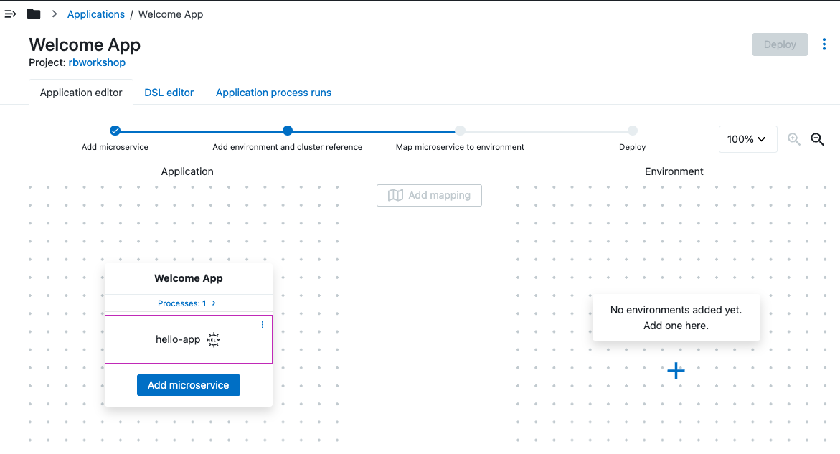Click Welcome App breadcrumb text
The image size is (840, 454).
(x=170, y=14)
